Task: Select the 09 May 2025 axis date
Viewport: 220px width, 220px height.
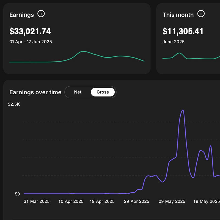Action: [172, 201]
